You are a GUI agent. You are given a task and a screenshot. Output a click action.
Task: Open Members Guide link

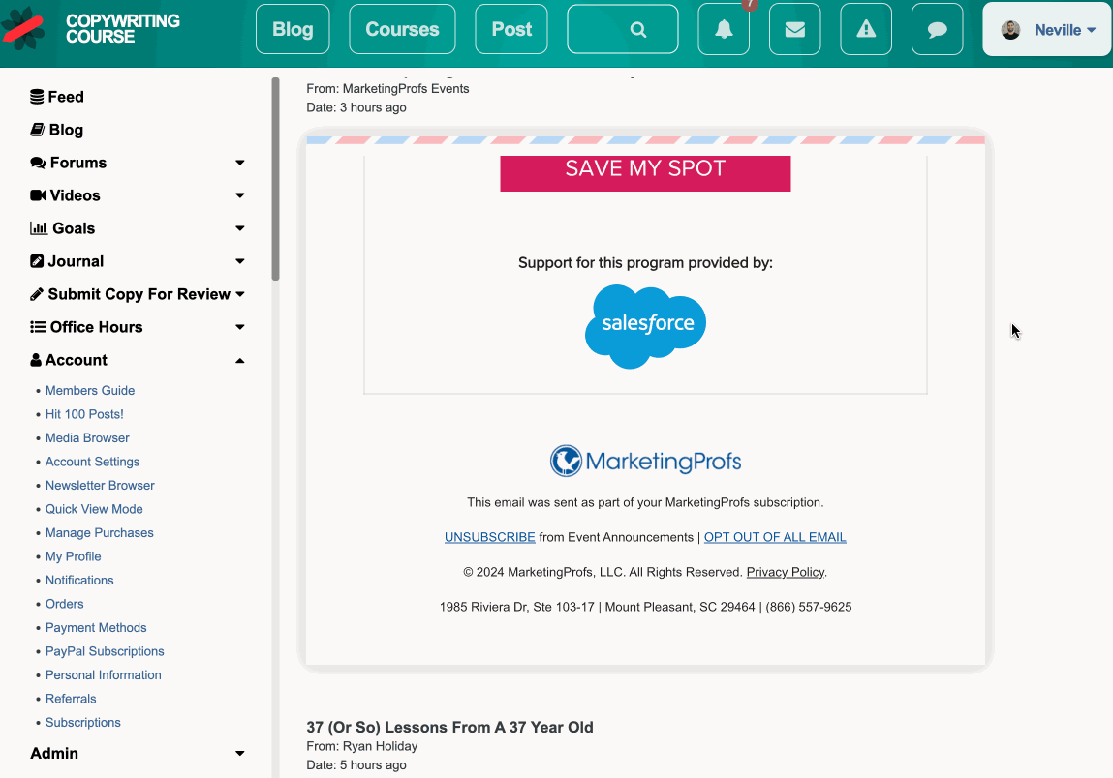point(90,391)
